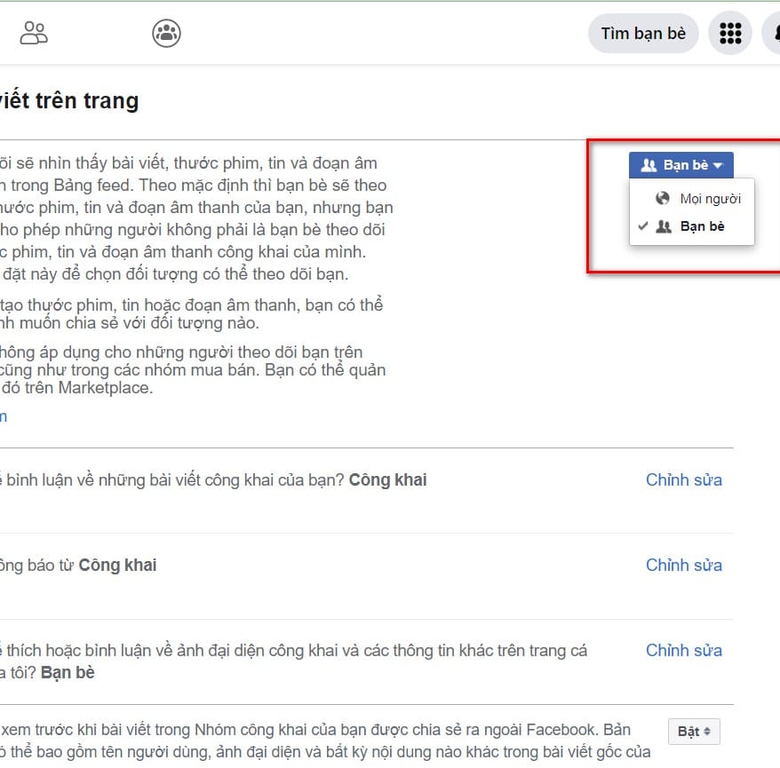Image resolution: width=780 pixels, height=768 pixels.
Task: Click the "Tìm bạn bè" button
Action: point(643,34)
